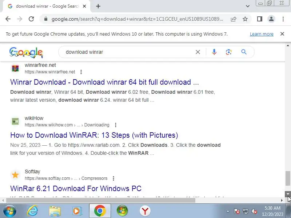This screenshot has height=218, width=291.
Task: Click the vertical scrollbar down arrow
Action: (288, 194)
